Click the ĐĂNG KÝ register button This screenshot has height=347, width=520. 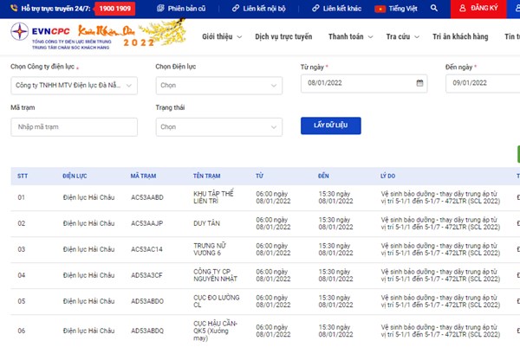478,9
